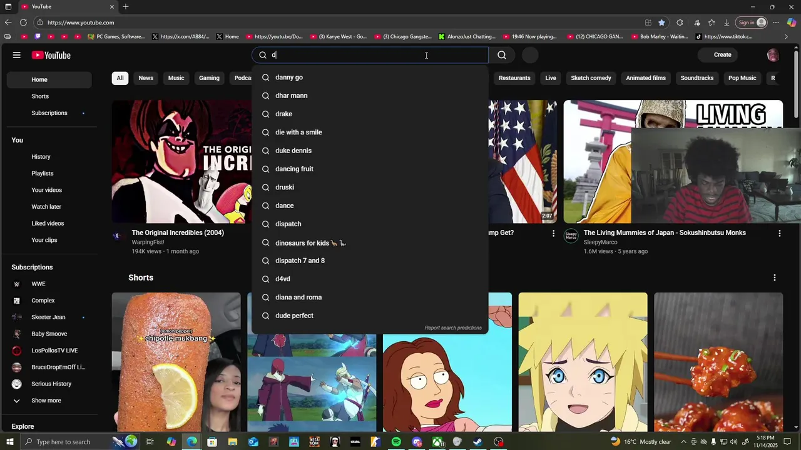The width and height of the screenshot is (801, 450).
Task: Select the All filter chip
Action: pyautogui.click(x=120, y=78)
